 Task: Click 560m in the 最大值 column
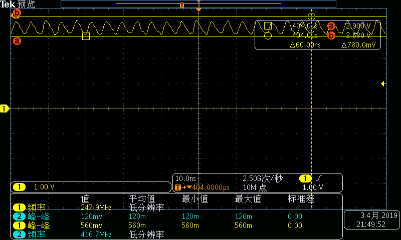(243, 225)
